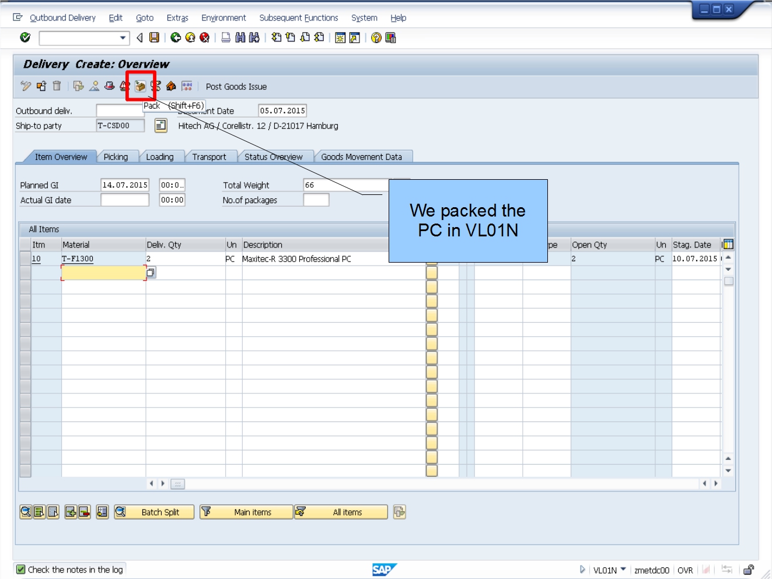Click the Find Next binoculars icon
Viewport: 772px width, 579px height.
coord(254,37)
